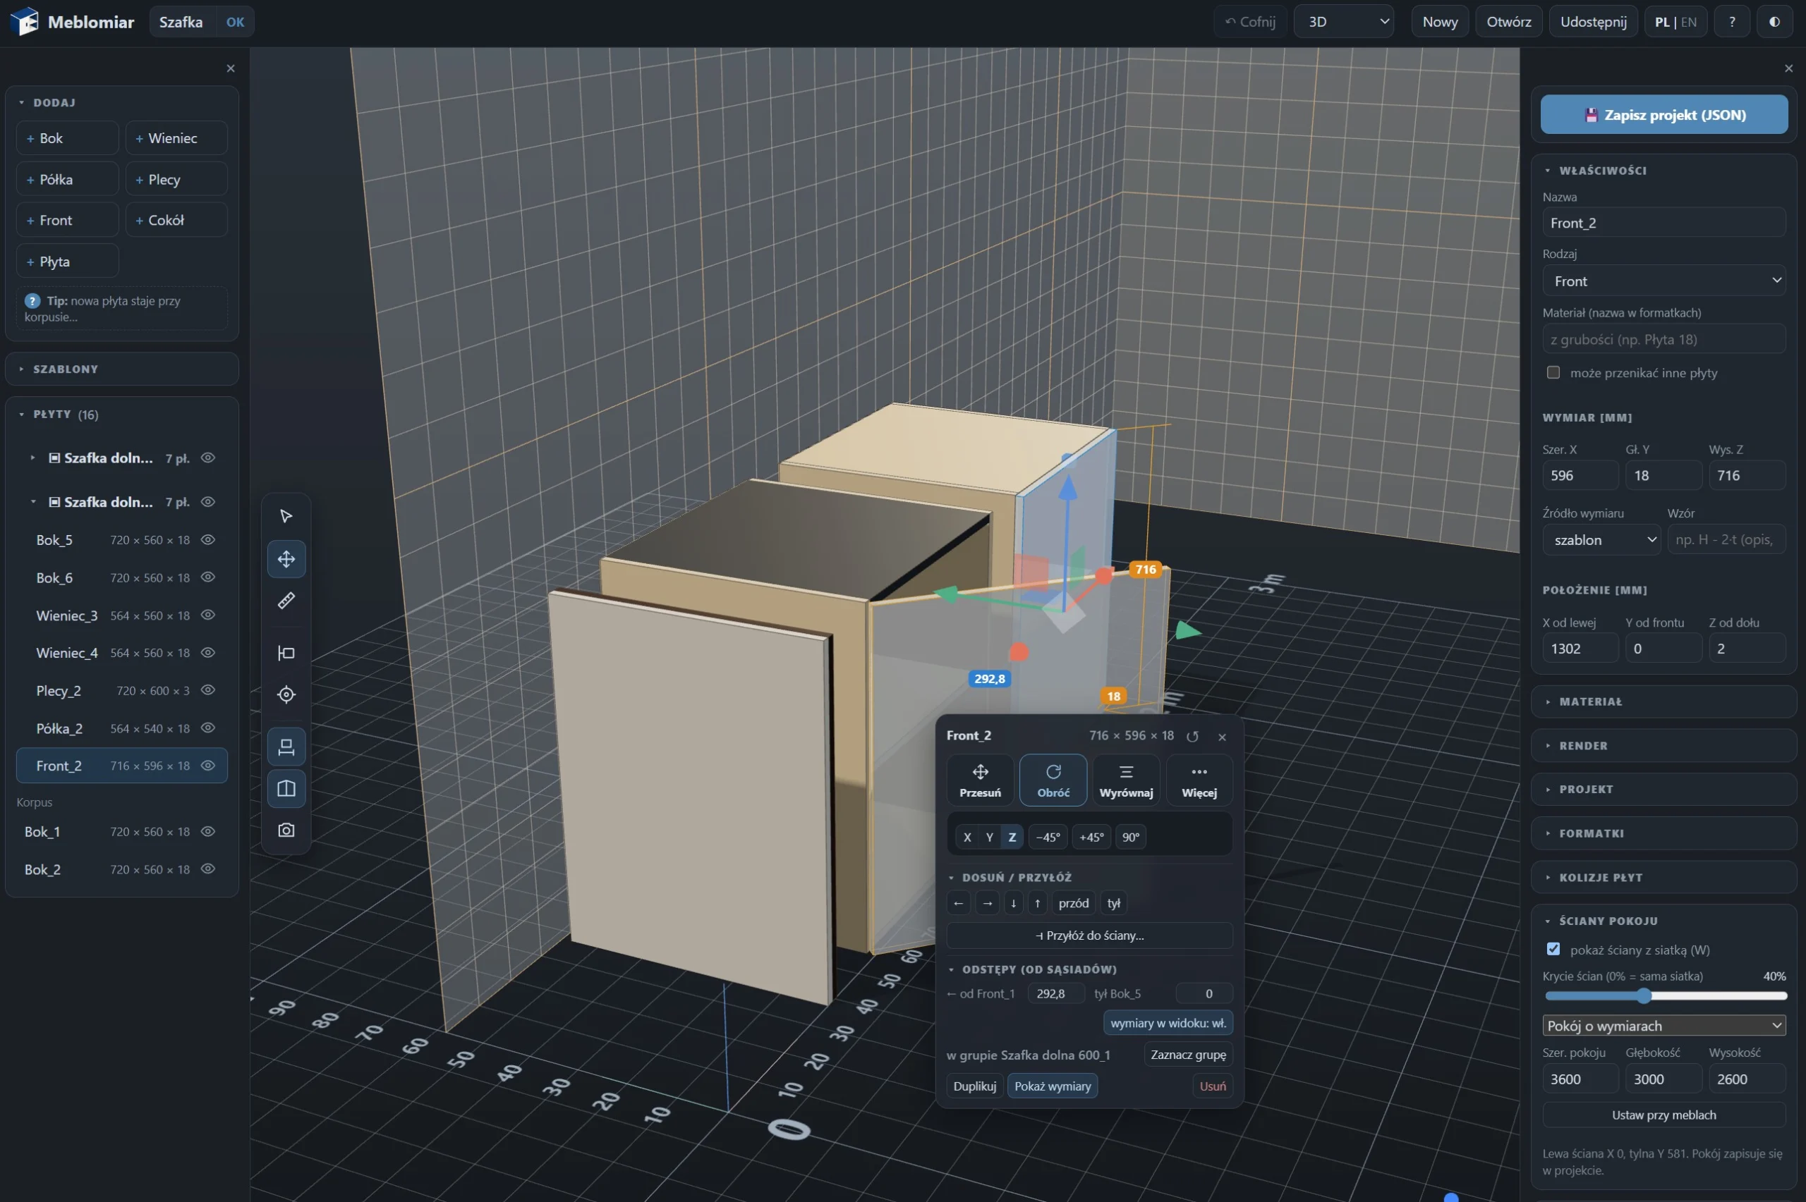Viewport: 1806px width, 1202px height.
Task: Toggle the open-doors cabinet icon
Action: 286,788
